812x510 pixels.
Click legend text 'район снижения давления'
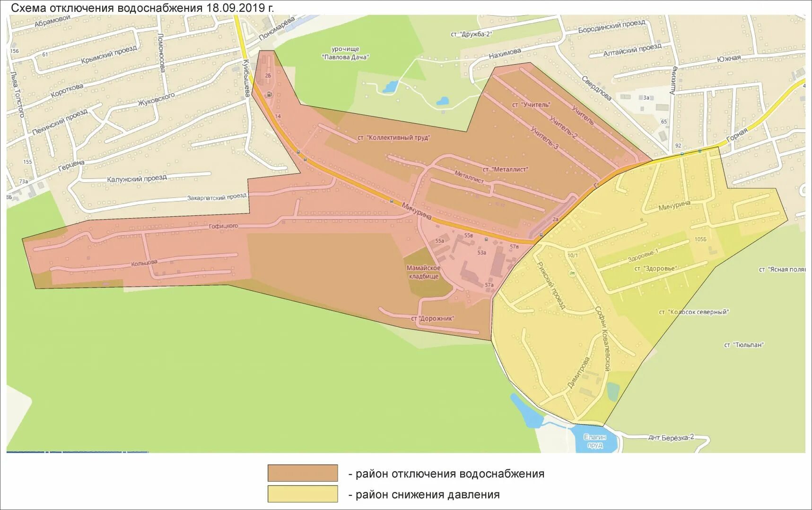coord(428,494)
